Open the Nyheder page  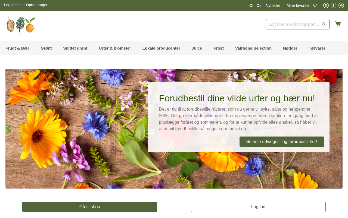(273, 5)
